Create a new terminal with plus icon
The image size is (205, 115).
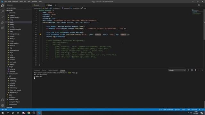(x=189, y=70)
